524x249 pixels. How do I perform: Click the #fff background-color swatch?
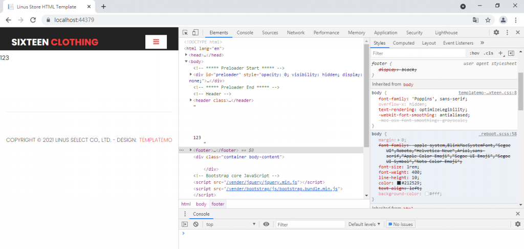tap(427, 194)
